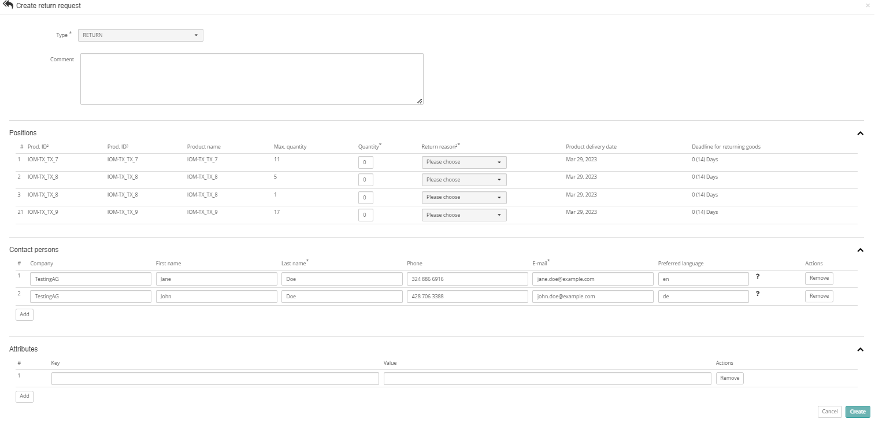Close the Create return request dialog
This screenshot has width=875, height=422.
tap(867, 5)
